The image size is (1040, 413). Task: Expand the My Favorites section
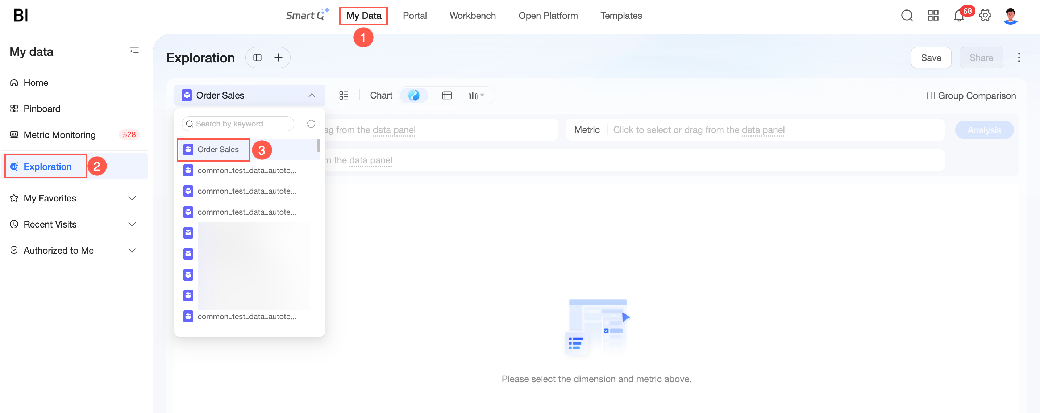coord(132,198)
